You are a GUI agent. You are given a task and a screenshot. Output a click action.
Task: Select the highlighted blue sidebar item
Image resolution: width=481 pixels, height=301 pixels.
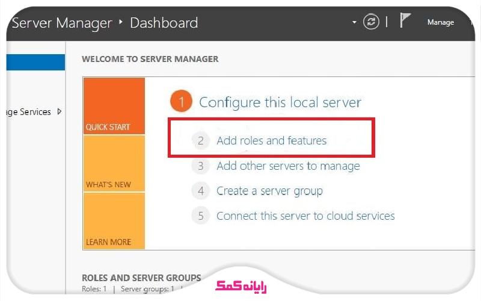(35, 63)
